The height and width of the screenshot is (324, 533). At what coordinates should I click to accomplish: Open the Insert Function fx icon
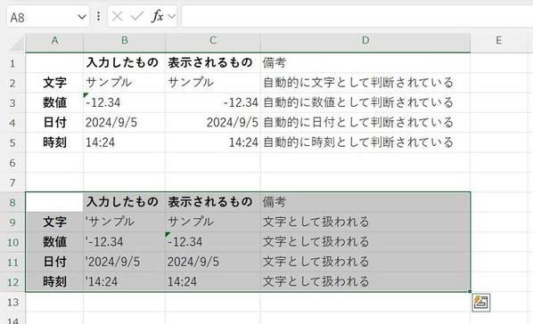[158, 16]
